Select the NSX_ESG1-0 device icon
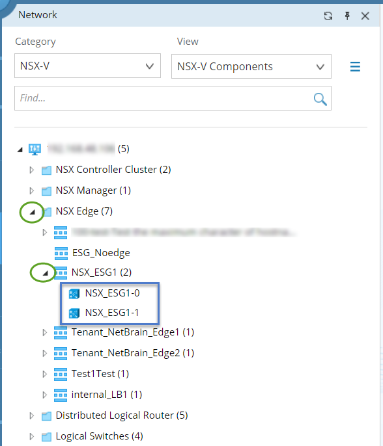Screen dimensions: 383x446 point(74,294)
